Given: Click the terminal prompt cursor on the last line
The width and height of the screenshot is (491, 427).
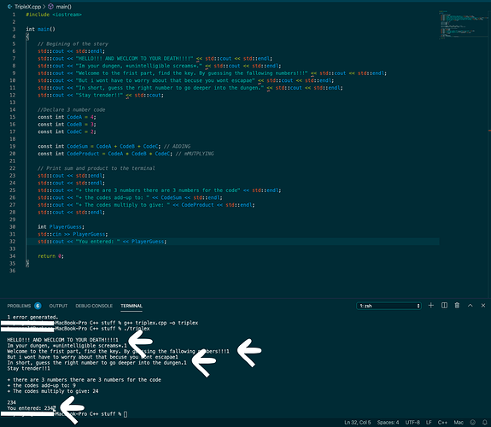Looking at the screenshot, I should click(x=126, y=414).
